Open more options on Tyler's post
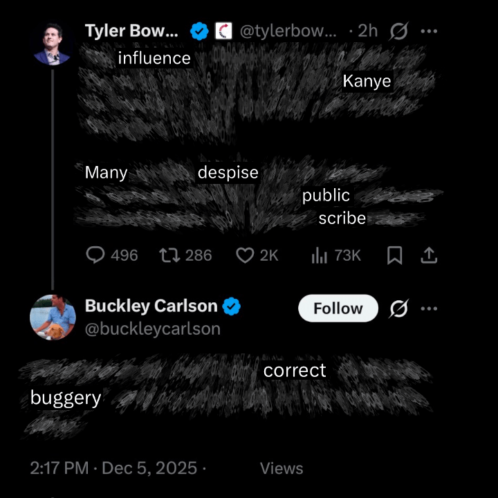The image size is (498, 498). (x=430, y=31)
